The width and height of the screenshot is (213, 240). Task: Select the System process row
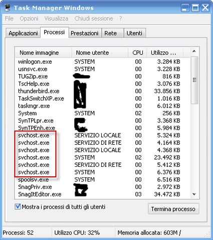[x=102, y=113]
